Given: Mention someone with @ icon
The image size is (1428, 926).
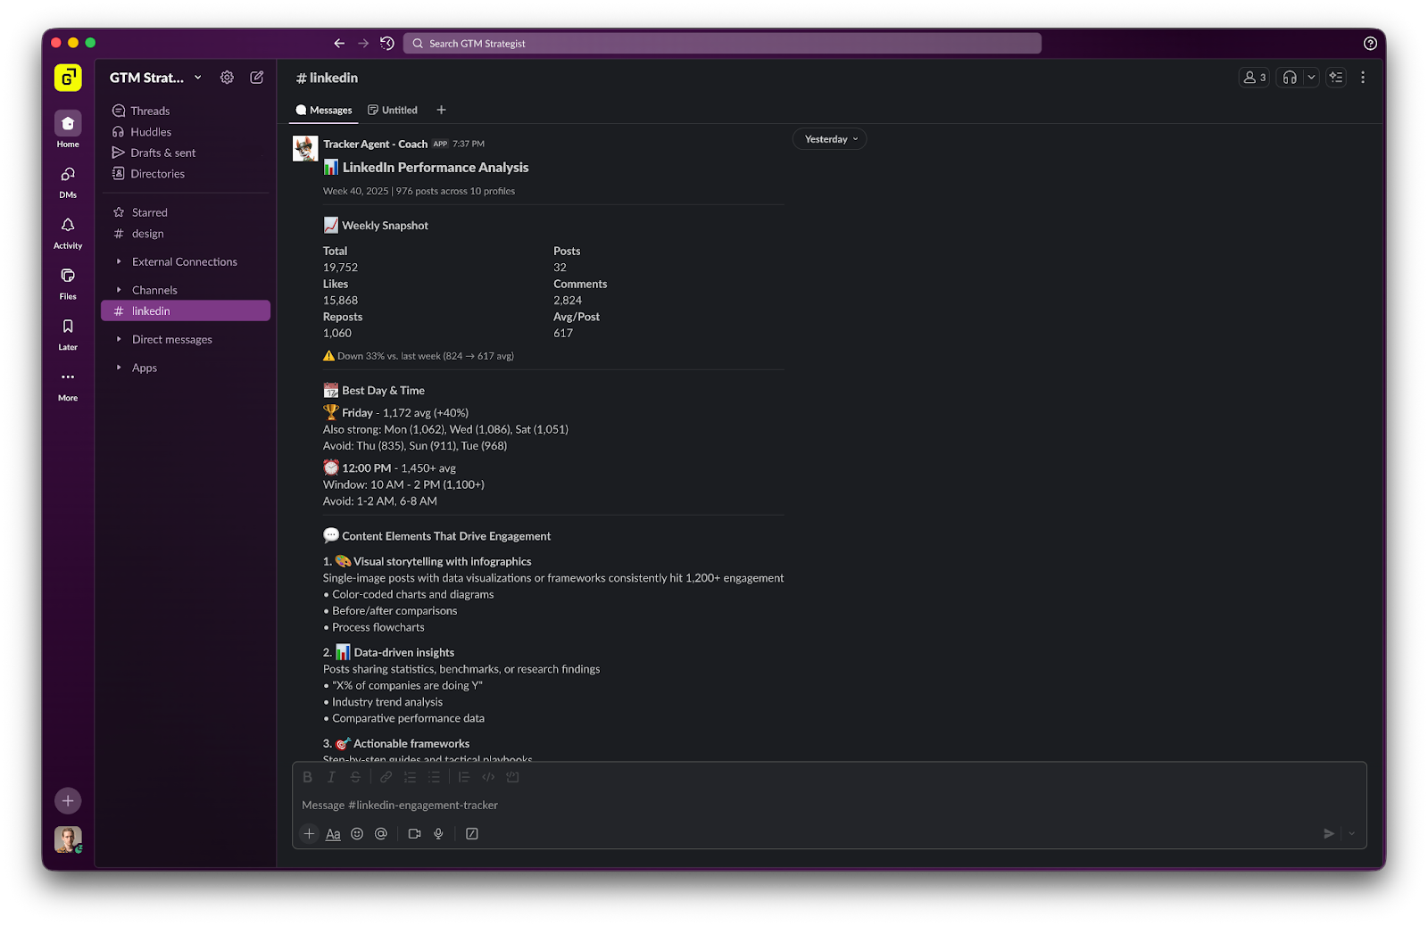Looking at the screenshot, I should click(381, 833).
